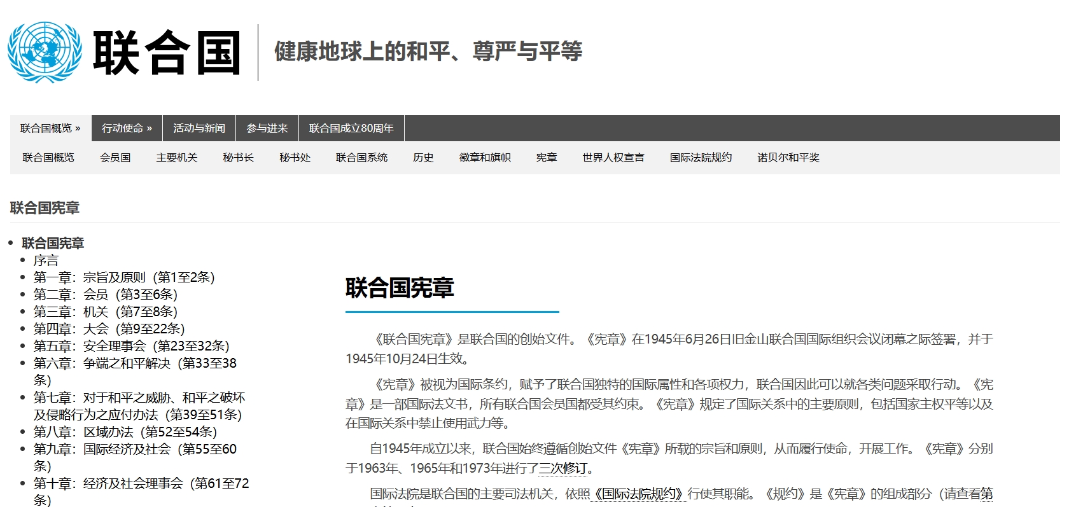This screenshot has height=507, width=1076.
Task: Select 徽章和旗帜 in the submenu
Action: click(x=485, y=158)
